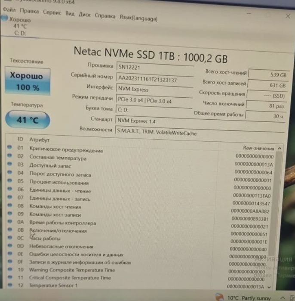Click status dot for Процент использования

point(9,180)
